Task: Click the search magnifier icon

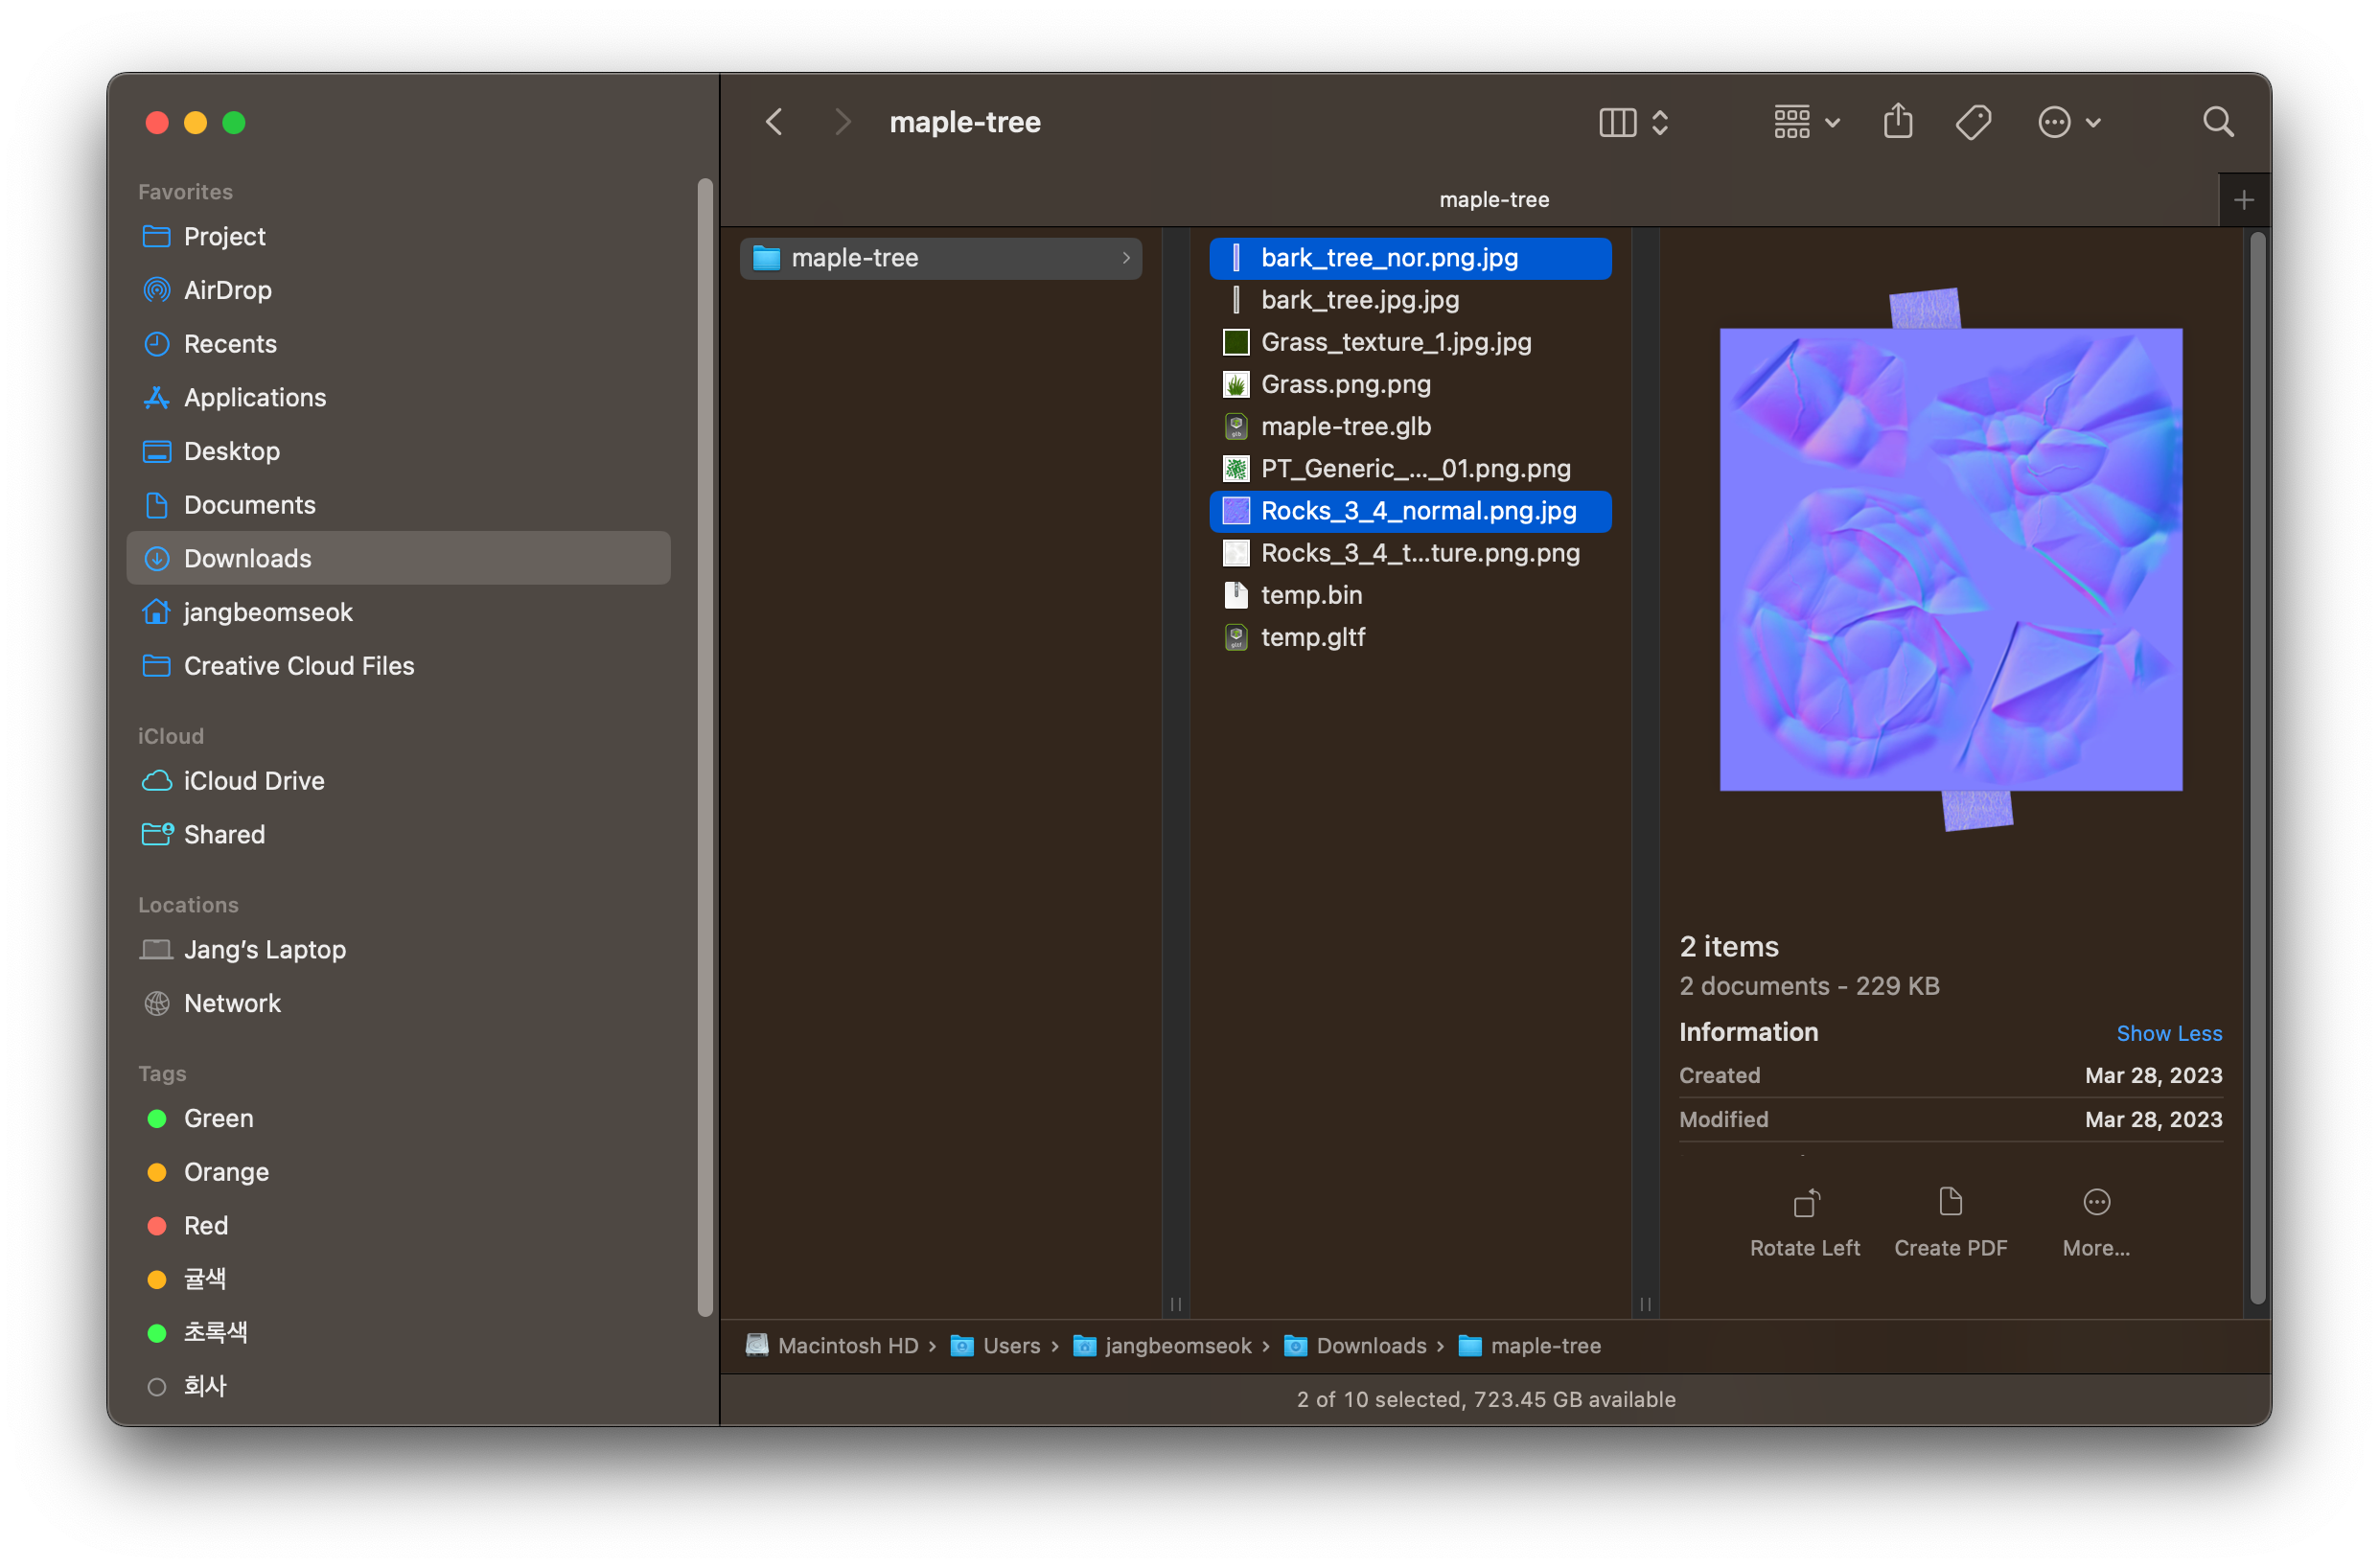Action: [x=2217, y=122]
